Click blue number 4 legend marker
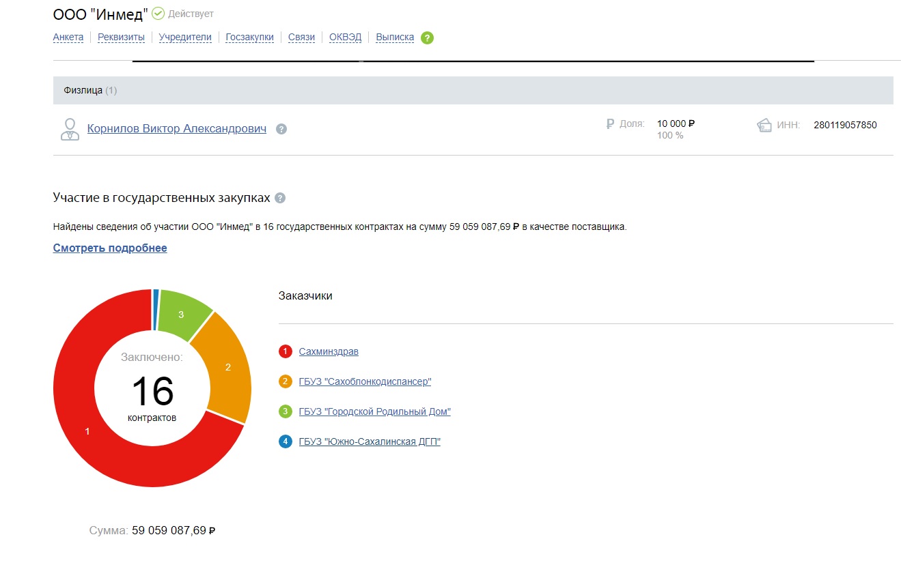The width and height of the screenshot is (901, 567). coord(285,441)
